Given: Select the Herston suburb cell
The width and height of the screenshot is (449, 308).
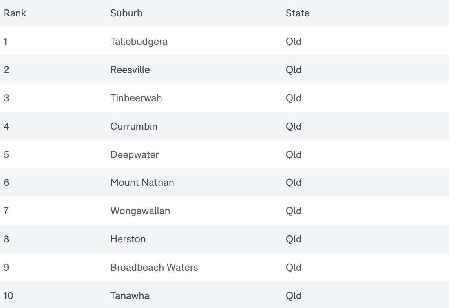Looking at the screenshot, I should coord(128,239).
